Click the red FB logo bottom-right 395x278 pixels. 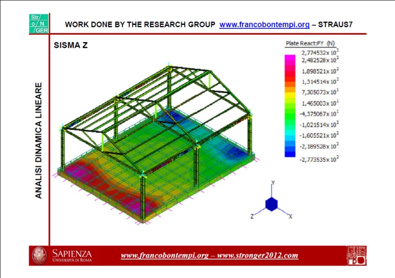click(355, 255)
